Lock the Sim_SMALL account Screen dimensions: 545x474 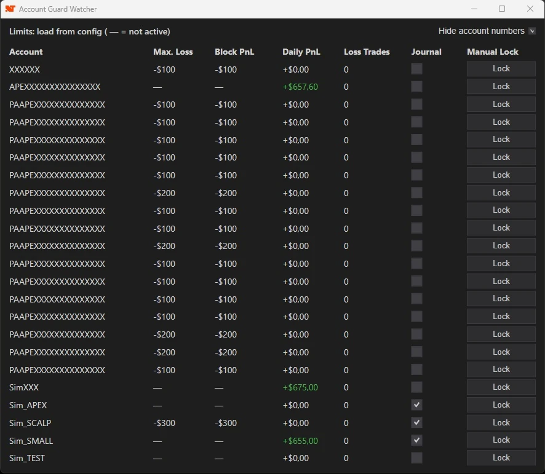(501, 440)
